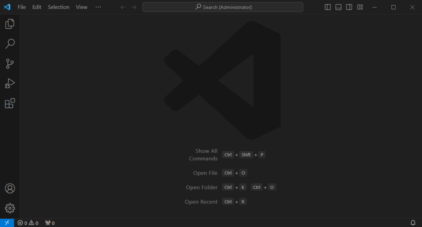Toggle the Secondary Side Bar visibility
Image resolution: width=422 pixels, height=227 pixels.
(349, 7)
